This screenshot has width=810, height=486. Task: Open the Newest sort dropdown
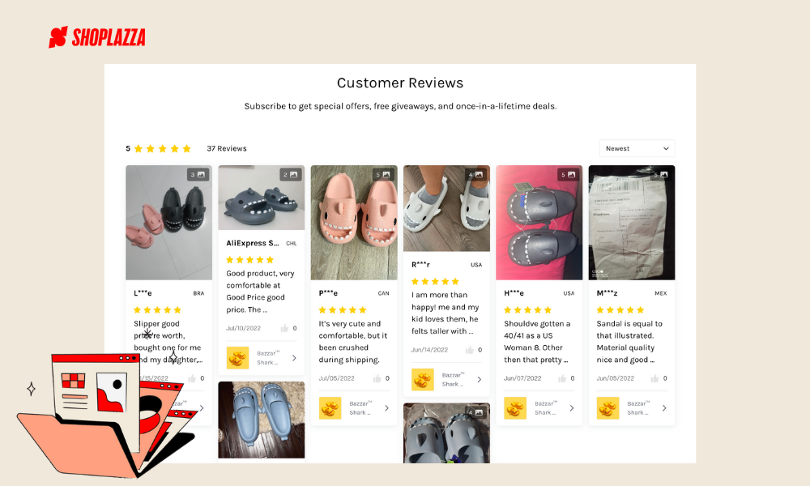637,148
